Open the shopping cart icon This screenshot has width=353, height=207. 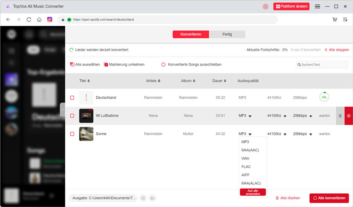(x=335, y=20)
